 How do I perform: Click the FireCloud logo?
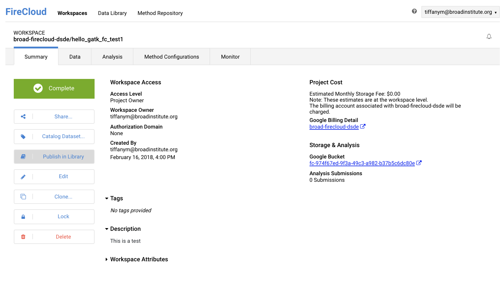coord(26,12)
